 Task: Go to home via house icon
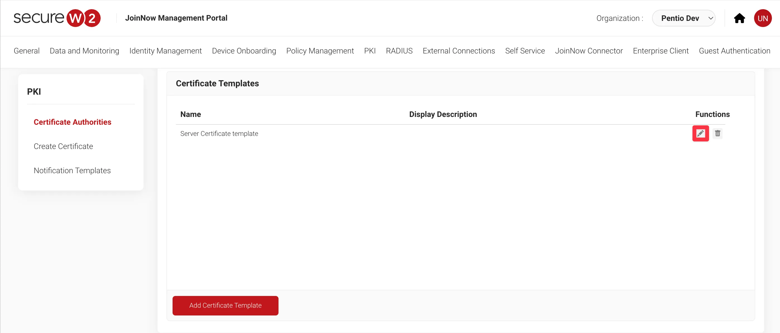[739, 18]
